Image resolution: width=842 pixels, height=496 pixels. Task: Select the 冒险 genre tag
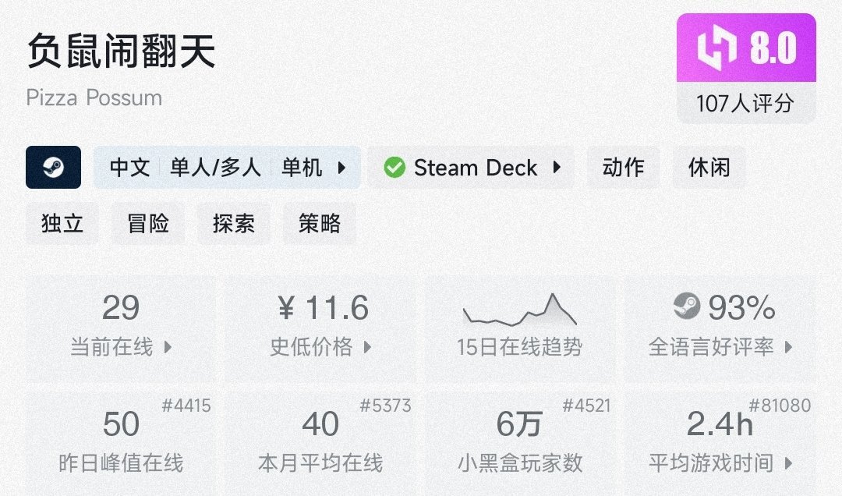[x=148, y=224]
